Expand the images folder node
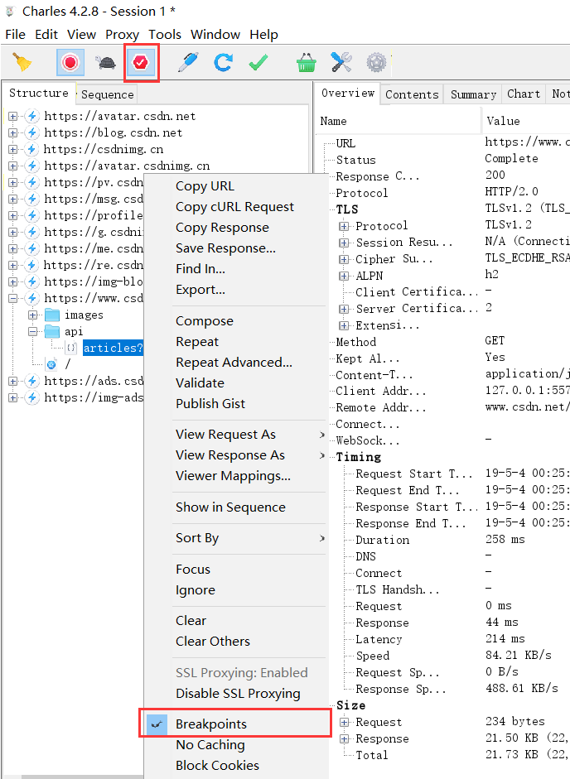 33,315
